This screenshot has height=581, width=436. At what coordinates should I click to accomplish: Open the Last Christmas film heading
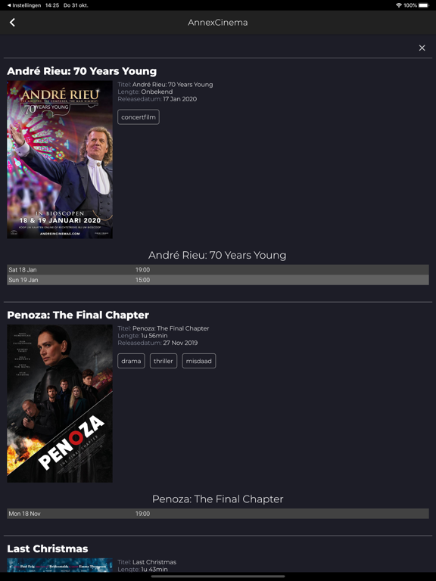tap(48, 548)
